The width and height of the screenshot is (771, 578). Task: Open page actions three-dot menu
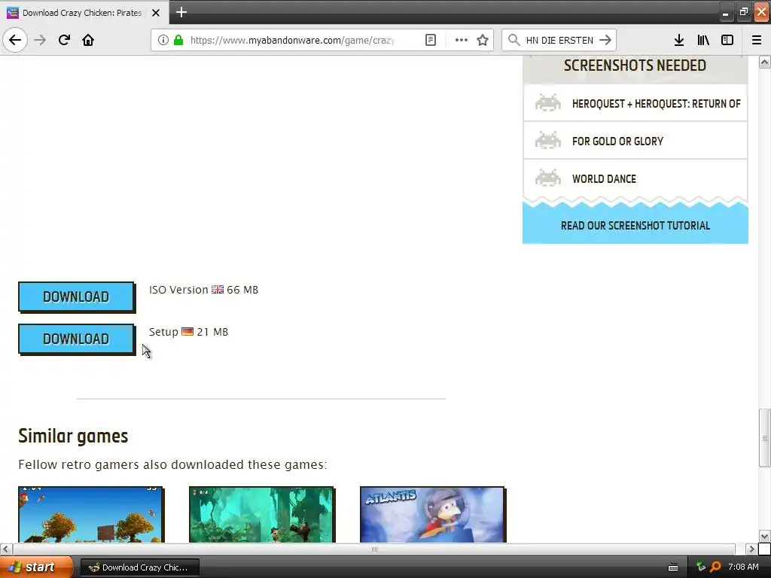[x=462, y=41]
